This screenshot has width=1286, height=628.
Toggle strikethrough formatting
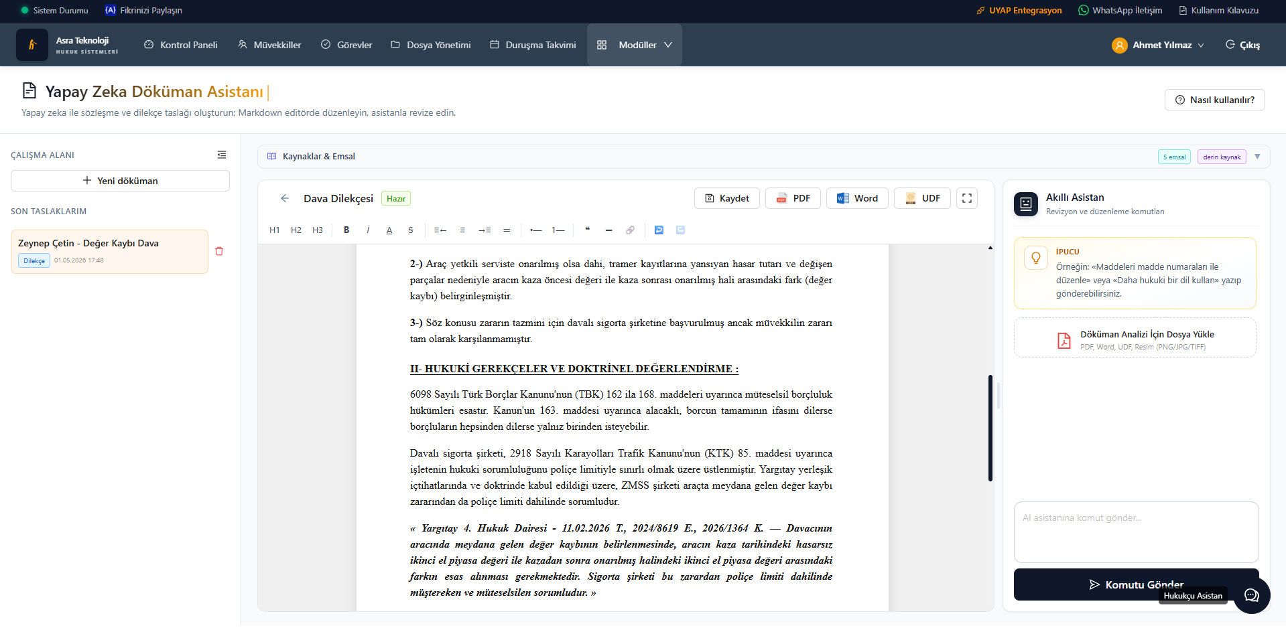coord(411,230)
